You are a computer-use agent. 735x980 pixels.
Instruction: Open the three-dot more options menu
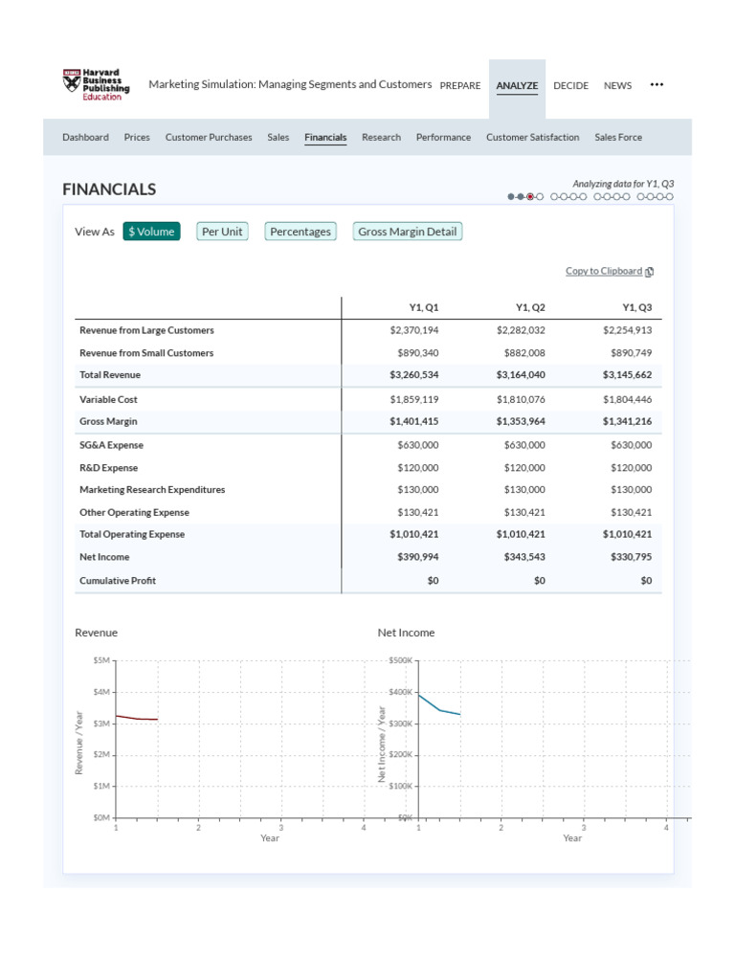pyautogui.click(x=657, y=84)
